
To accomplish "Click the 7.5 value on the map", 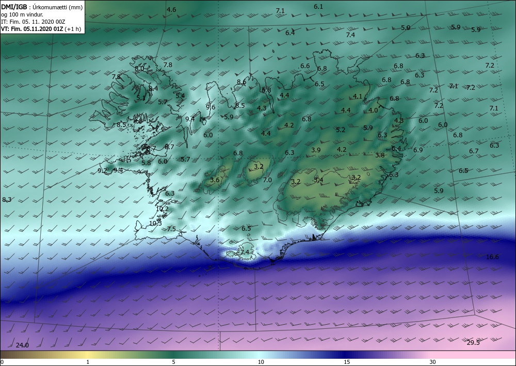I will [x=171, y=229].
